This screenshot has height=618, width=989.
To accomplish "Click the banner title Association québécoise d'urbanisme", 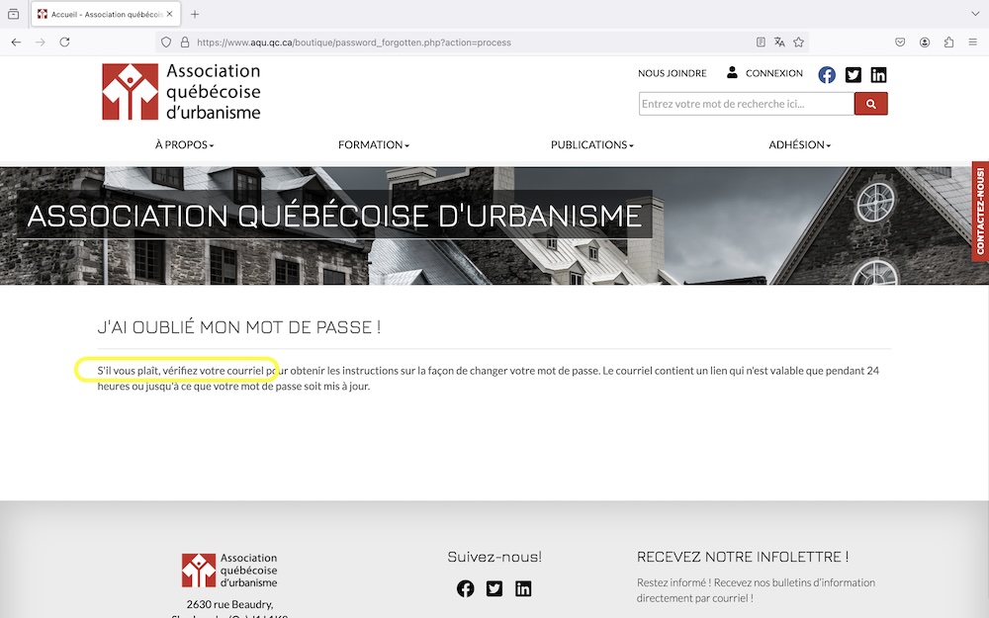I will (334, 216).
